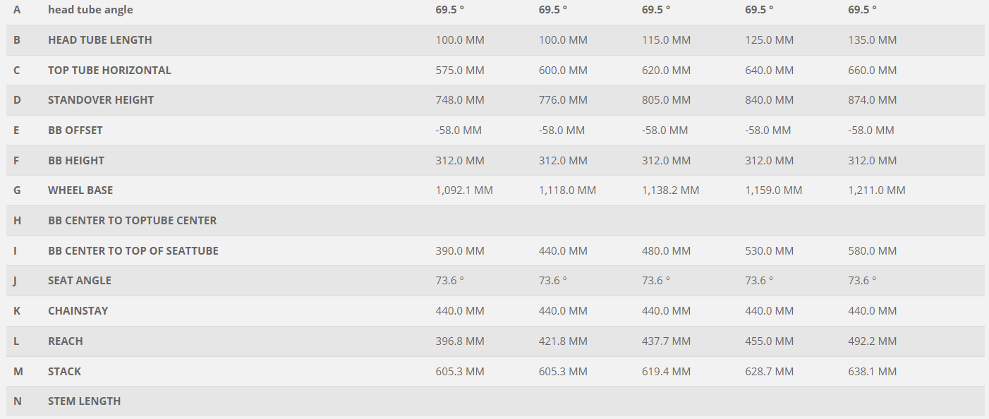Select the STACK row label

click(65, 372)
